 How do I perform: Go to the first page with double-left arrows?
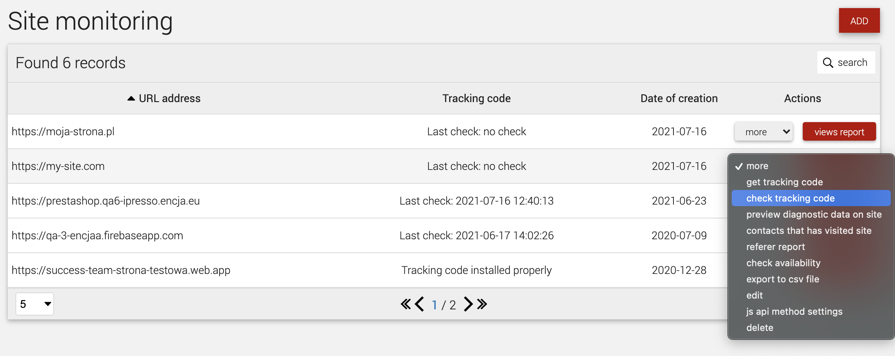click(x=406, y=304)
